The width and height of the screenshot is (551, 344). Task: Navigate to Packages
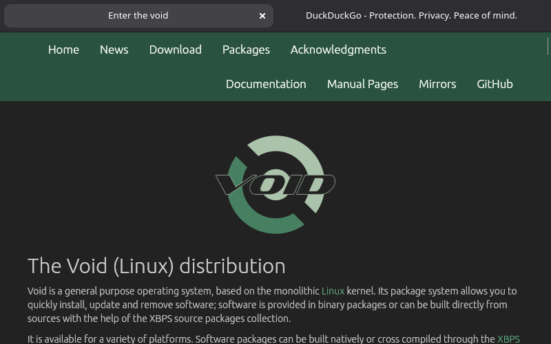tap(246, 50)
